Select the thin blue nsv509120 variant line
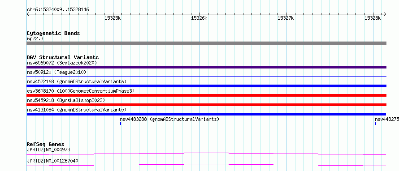The width and height of the screenshot is (399, 171). 206,76
